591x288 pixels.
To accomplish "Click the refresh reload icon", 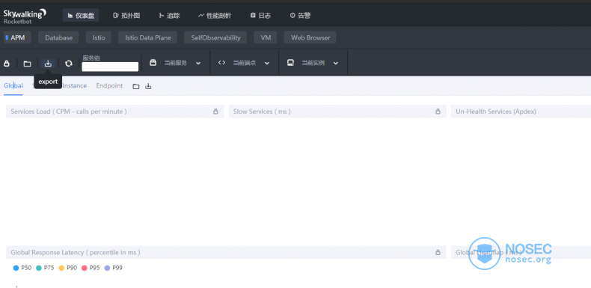I will pyautogui.click(x=69, y=64).
